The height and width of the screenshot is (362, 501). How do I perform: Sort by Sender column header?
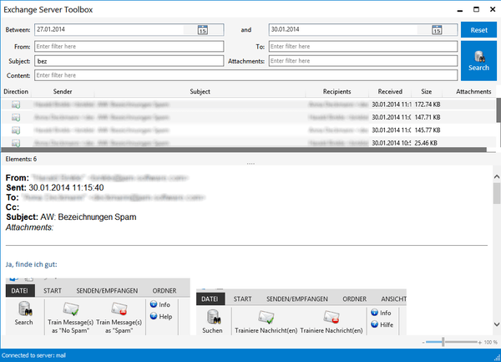(63, 91)
